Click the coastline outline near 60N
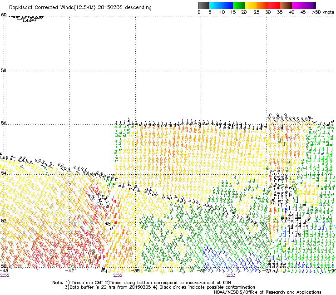The image size is (336, 295). tap(26, 18)
